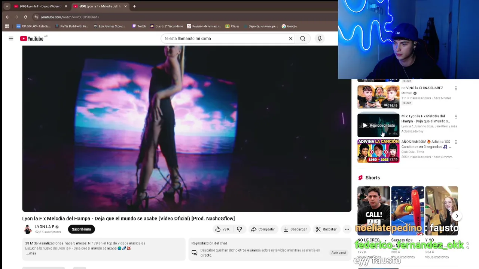Image resolution: width=479 pixels, height=269 pixels.
Task: Expand description with ...más
Action: pos(31,253)
